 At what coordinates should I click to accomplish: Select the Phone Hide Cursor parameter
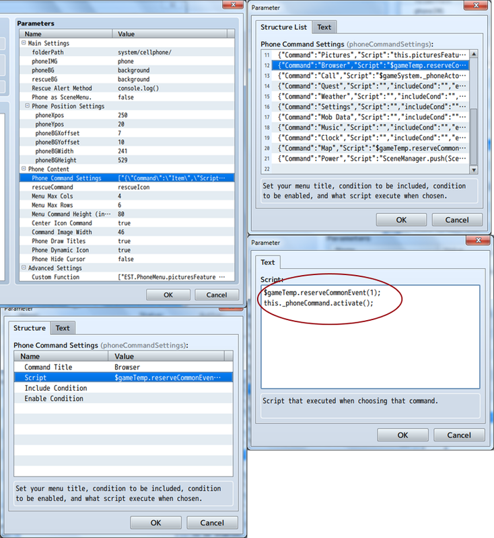point(127,259)
